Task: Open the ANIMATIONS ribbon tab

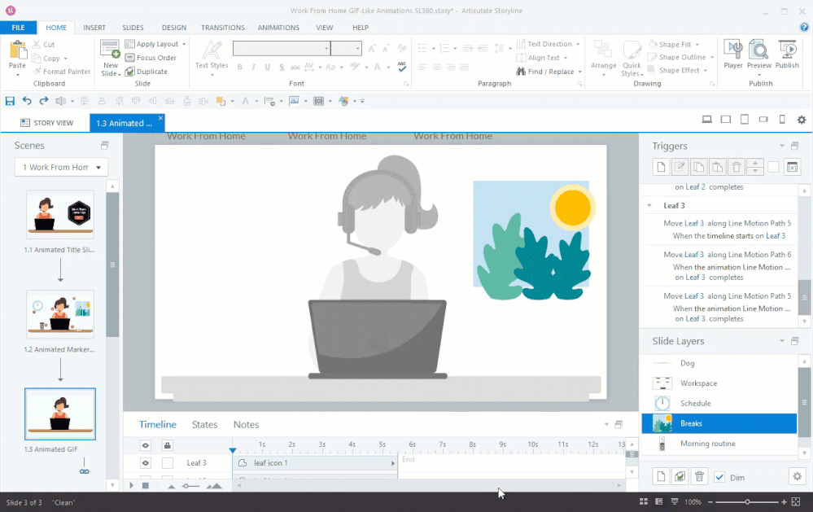Action: 278,28
